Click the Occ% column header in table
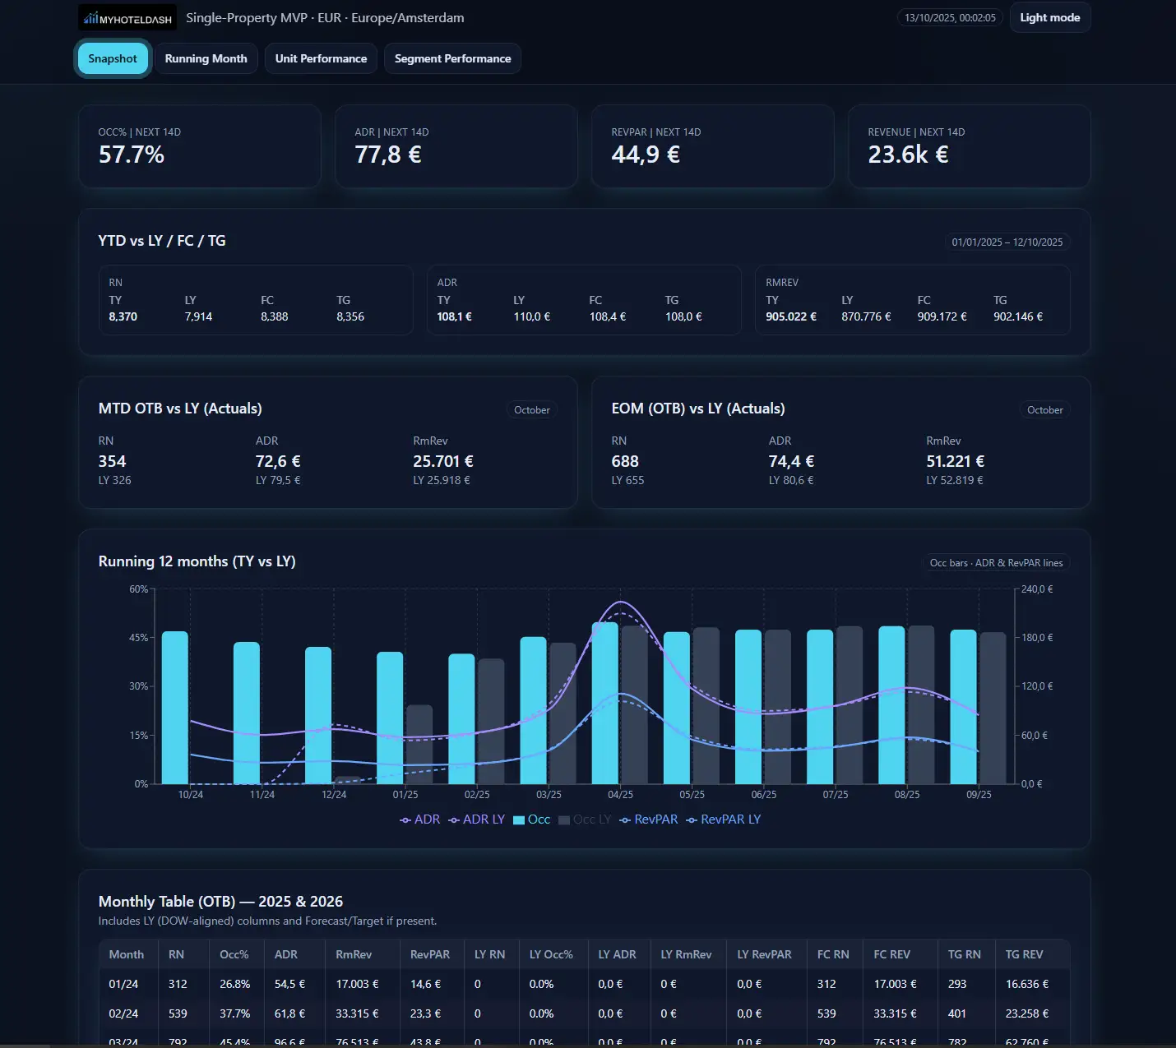 (x=234, y=954)
